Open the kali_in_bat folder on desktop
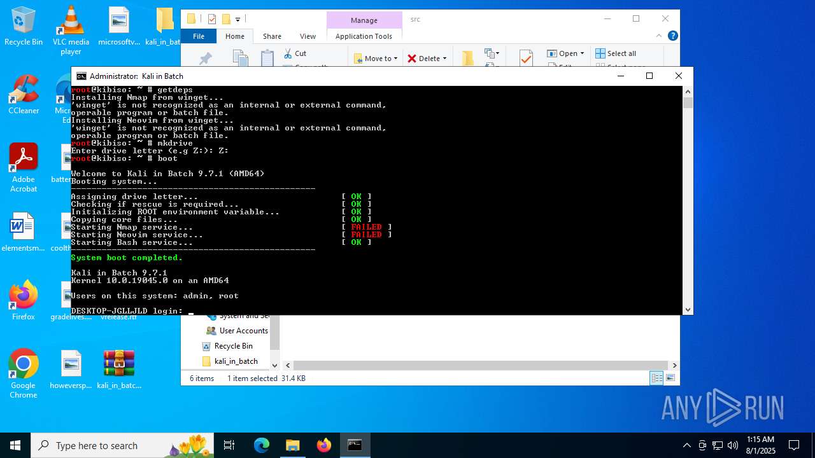 pyautogui.click(x=164, y=27)
